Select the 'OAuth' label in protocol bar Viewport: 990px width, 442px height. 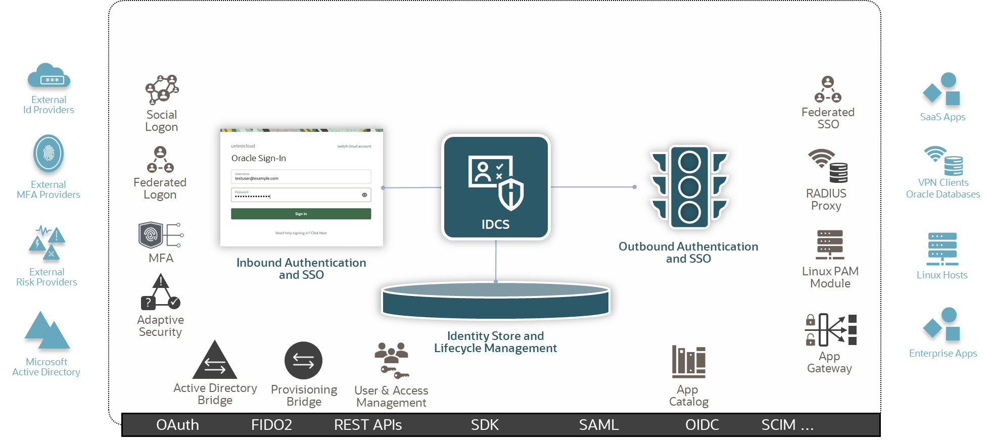click(177, 425)
